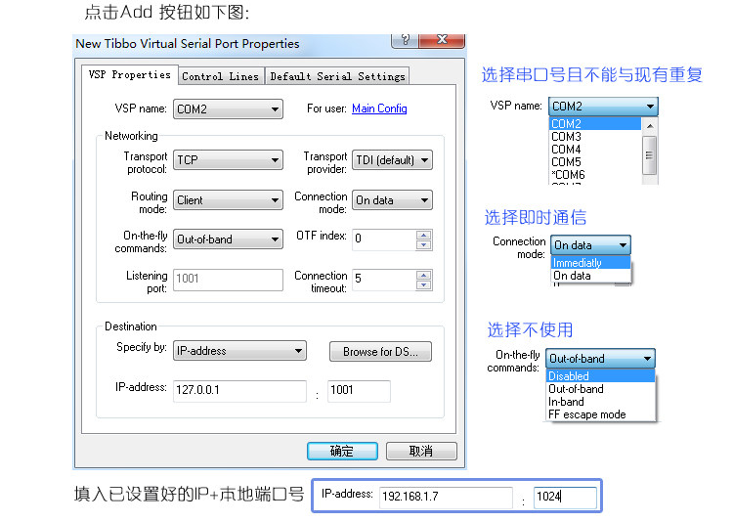Select COM4 in the VSP name list

[594, 150]
